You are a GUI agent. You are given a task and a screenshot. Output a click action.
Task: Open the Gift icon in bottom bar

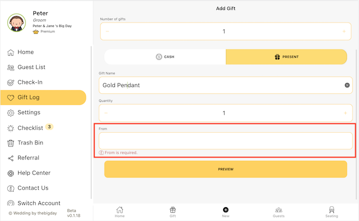click(173, 210)
